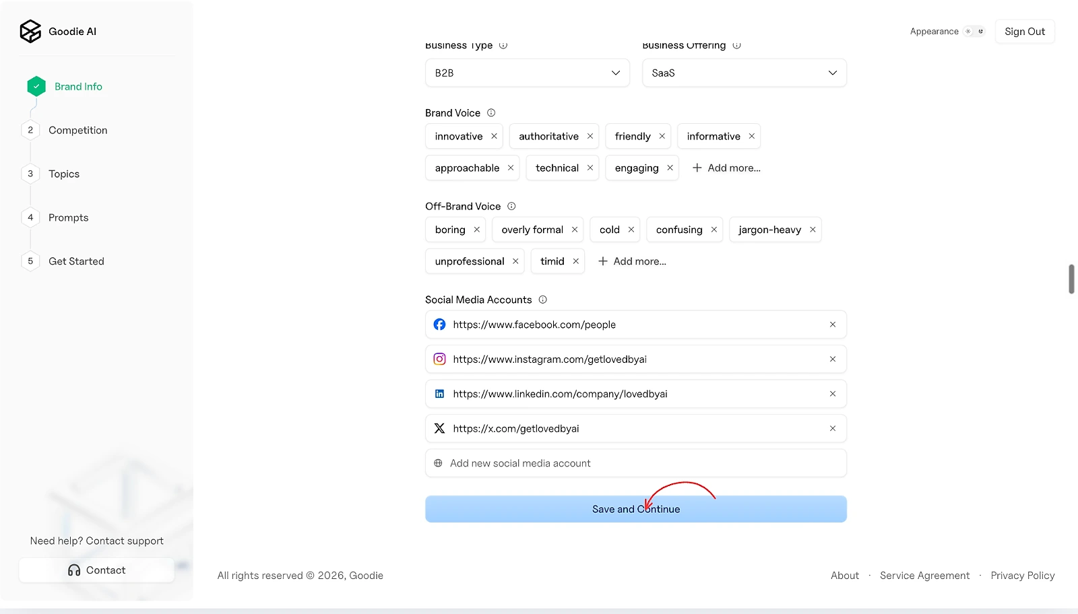Remove the innovative brand voice tag

pyautogui.click(x=494, y=136)
